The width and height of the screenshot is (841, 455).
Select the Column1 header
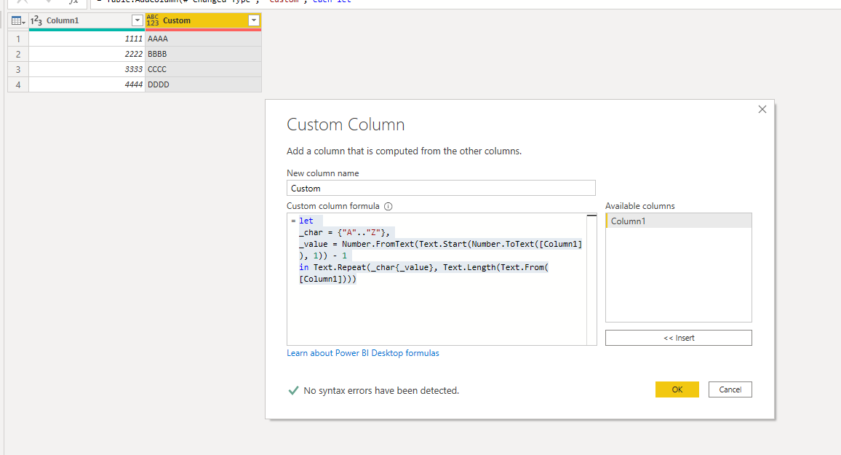(x=87, y=20)
